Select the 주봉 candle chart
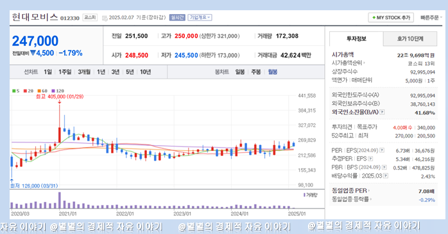This screenshot has width=448, height=234. click(x=256, y=72)
